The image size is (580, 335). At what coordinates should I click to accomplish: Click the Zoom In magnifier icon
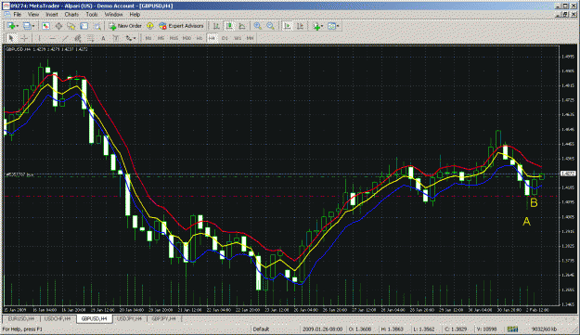pos(258,26)
